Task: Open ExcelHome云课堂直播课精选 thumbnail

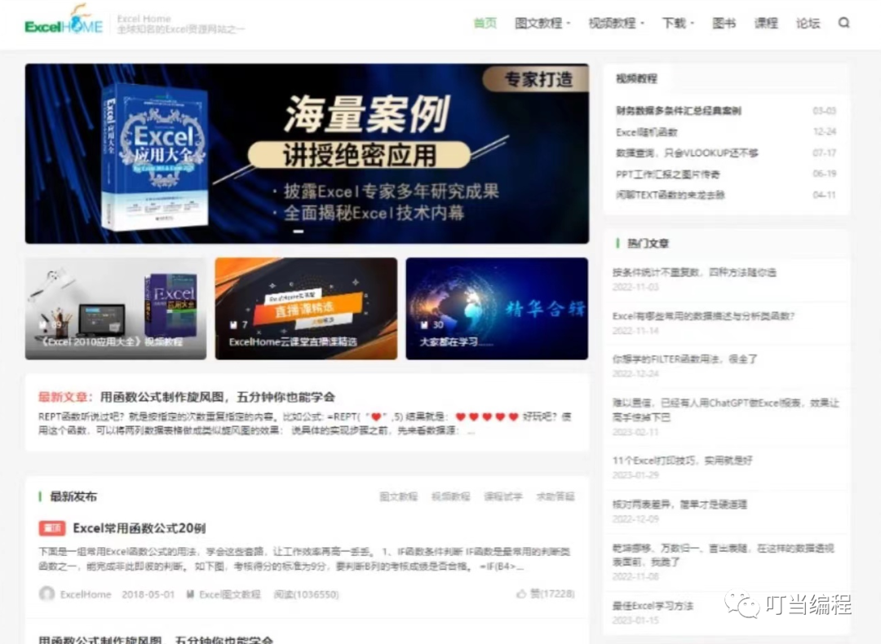Action: tap(306, 309)
